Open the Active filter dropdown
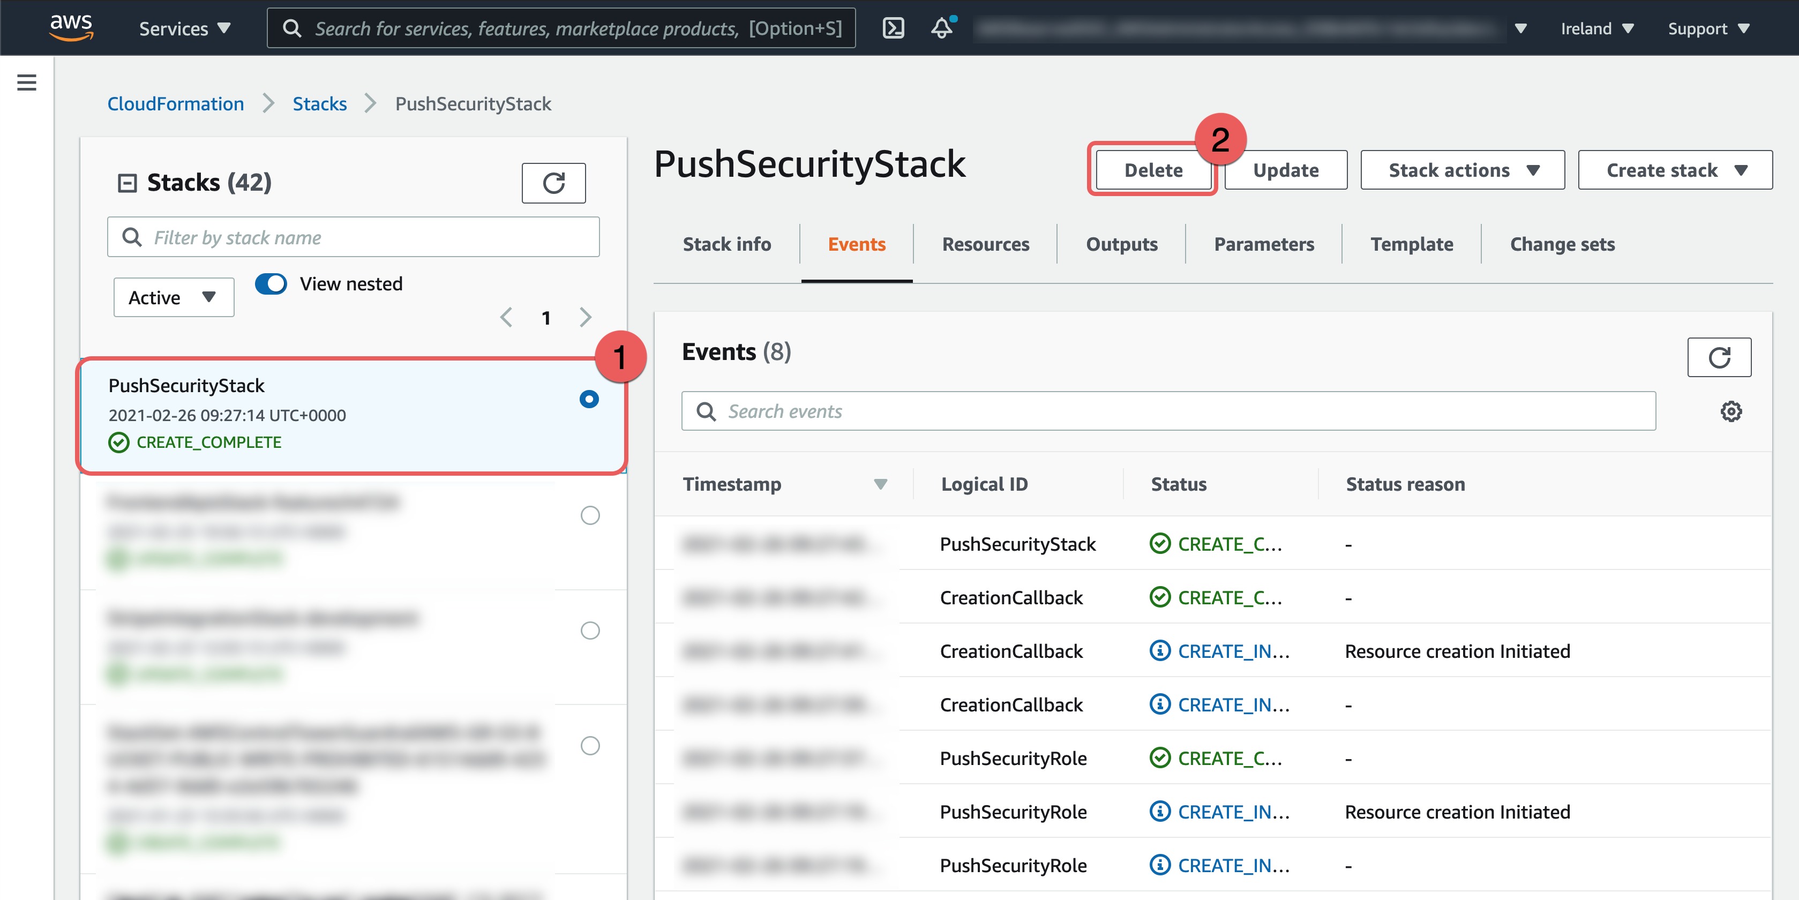The height and width of the screenshot is (900, 1799). [x=174, y=297]
